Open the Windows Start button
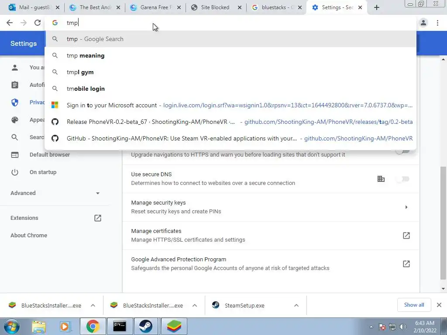The width and height of the screenshot is (447, 335). click(x=12, y=326)
